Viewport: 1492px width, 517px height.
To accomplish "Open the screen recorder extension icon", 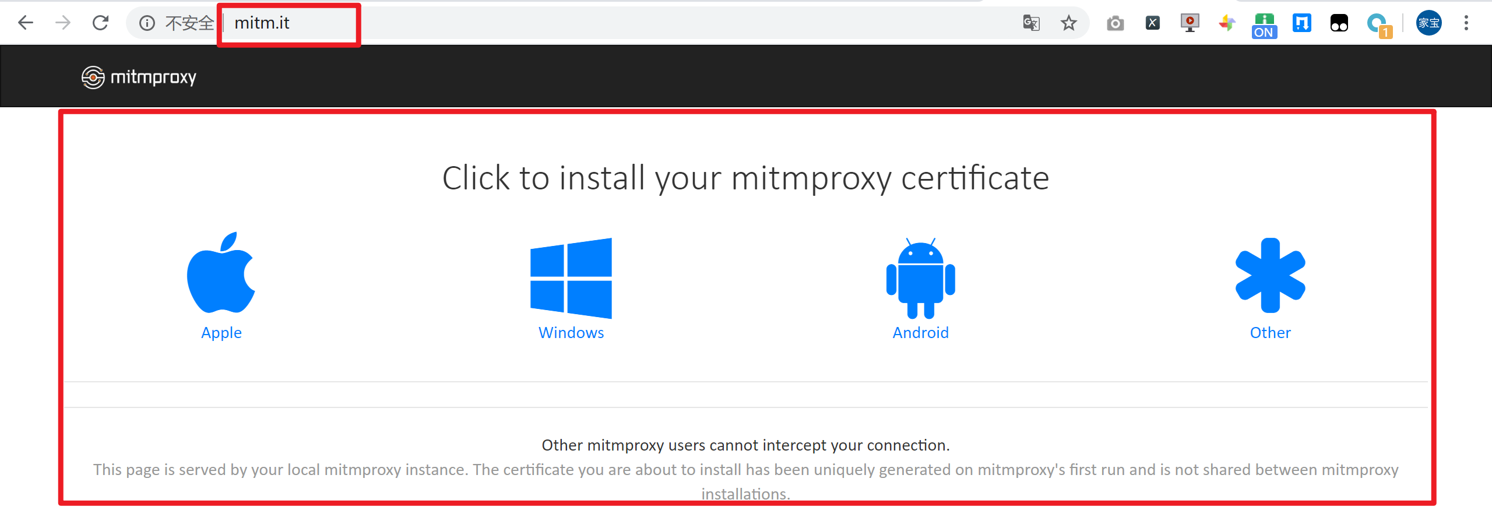I will 1190,23.
